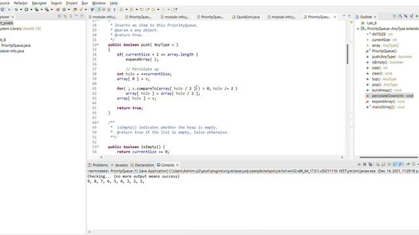The height and width of the screenshot is (235, 419).
Task: Select percolateDown(int) in the Outline
Action: coord(390,96)
